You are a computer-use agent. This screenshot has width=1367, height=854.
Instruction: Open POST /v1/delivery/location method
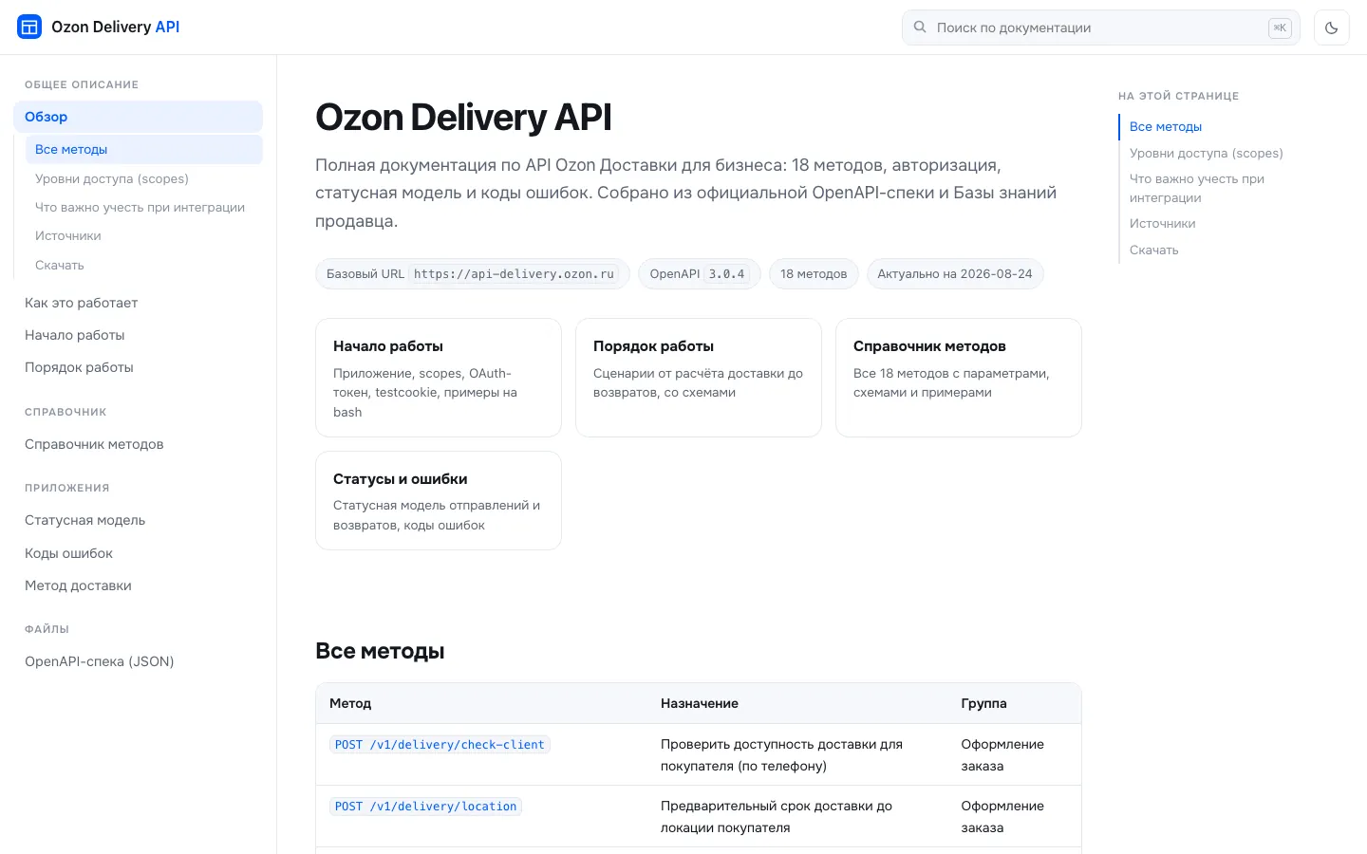pos(425,807)
